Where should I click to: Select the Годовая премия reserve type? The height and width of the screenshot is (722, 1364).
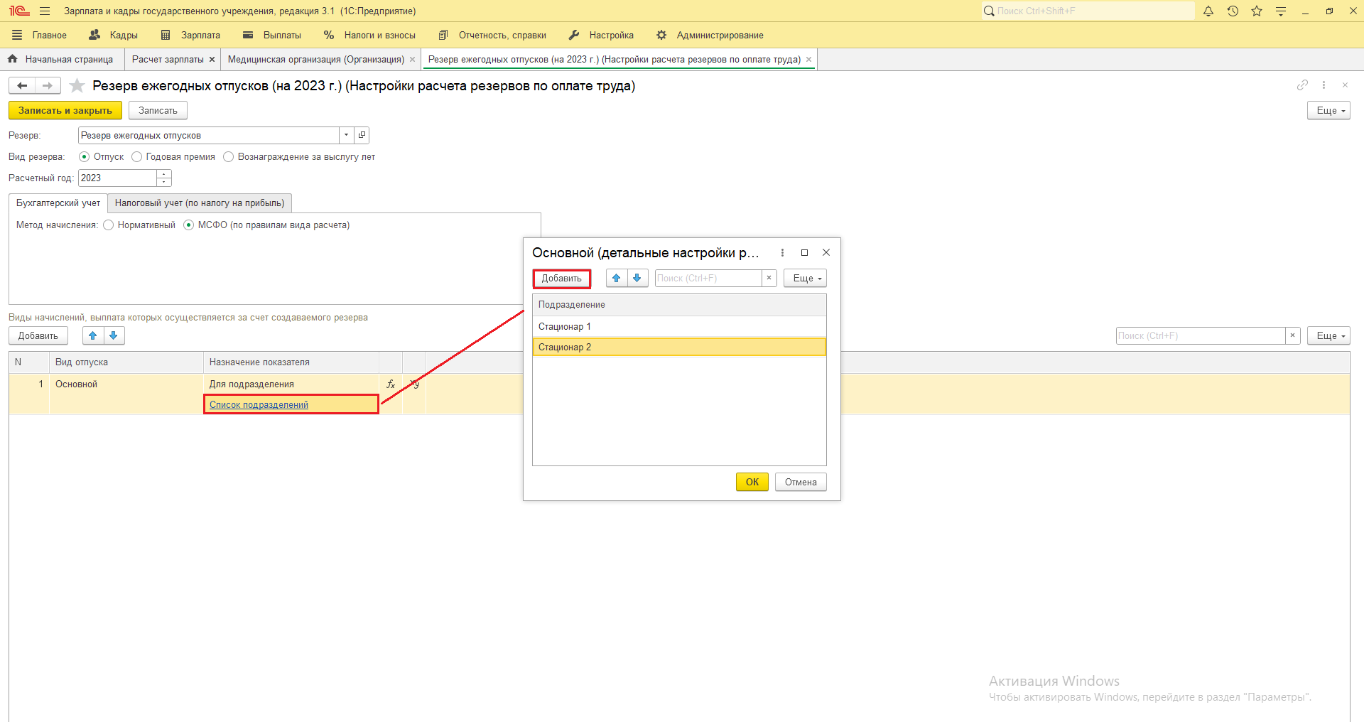tap(137, 157)
